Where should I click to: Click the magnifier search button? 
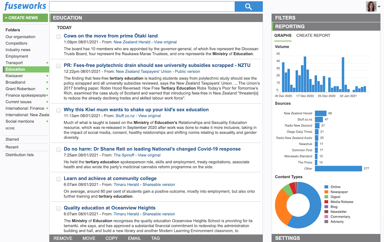(249, 7)
